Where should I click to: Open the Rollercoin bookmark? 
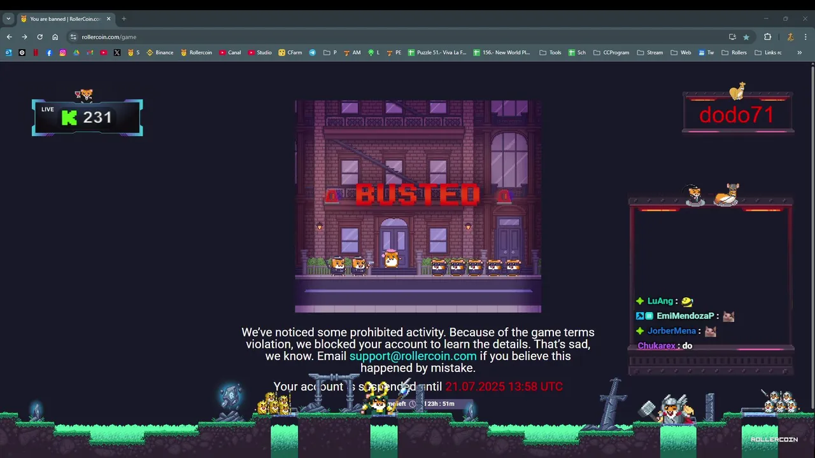coord(196,53)
